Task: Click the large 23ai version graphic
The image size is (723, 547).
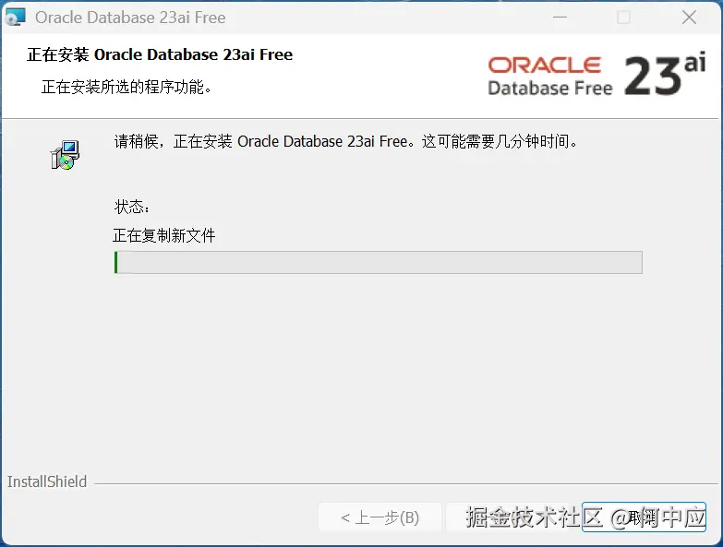Action: point(665,74)
